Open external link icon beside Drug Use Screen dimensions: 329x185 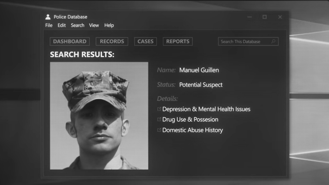(x=159, y=120)
